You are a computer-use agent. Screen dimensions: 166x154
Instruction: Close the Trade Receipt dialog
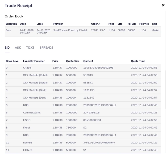point(163,5)
